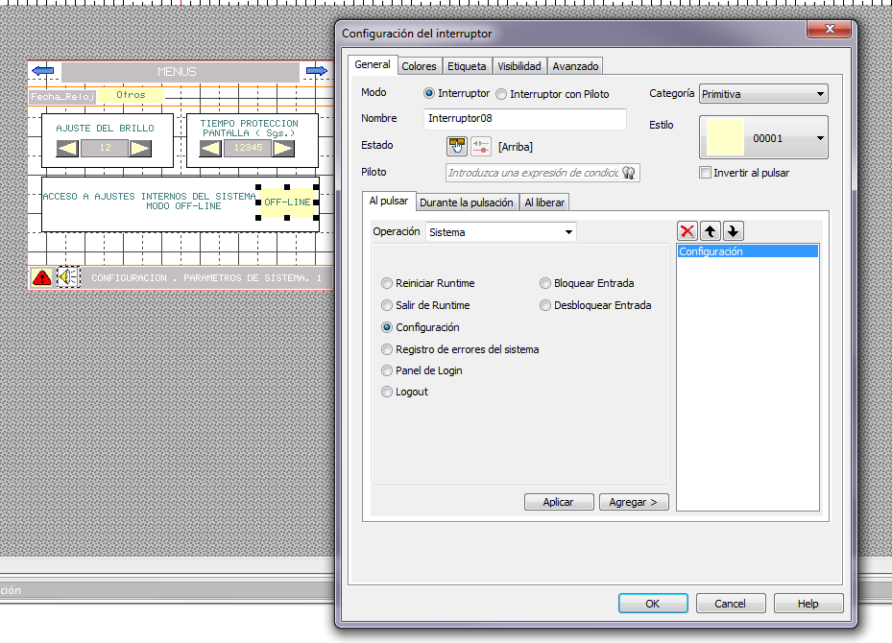The width and height of the screenshot is (892, 643).
Task: Click red alarm warning triangle icon
Action: point(41,277)
